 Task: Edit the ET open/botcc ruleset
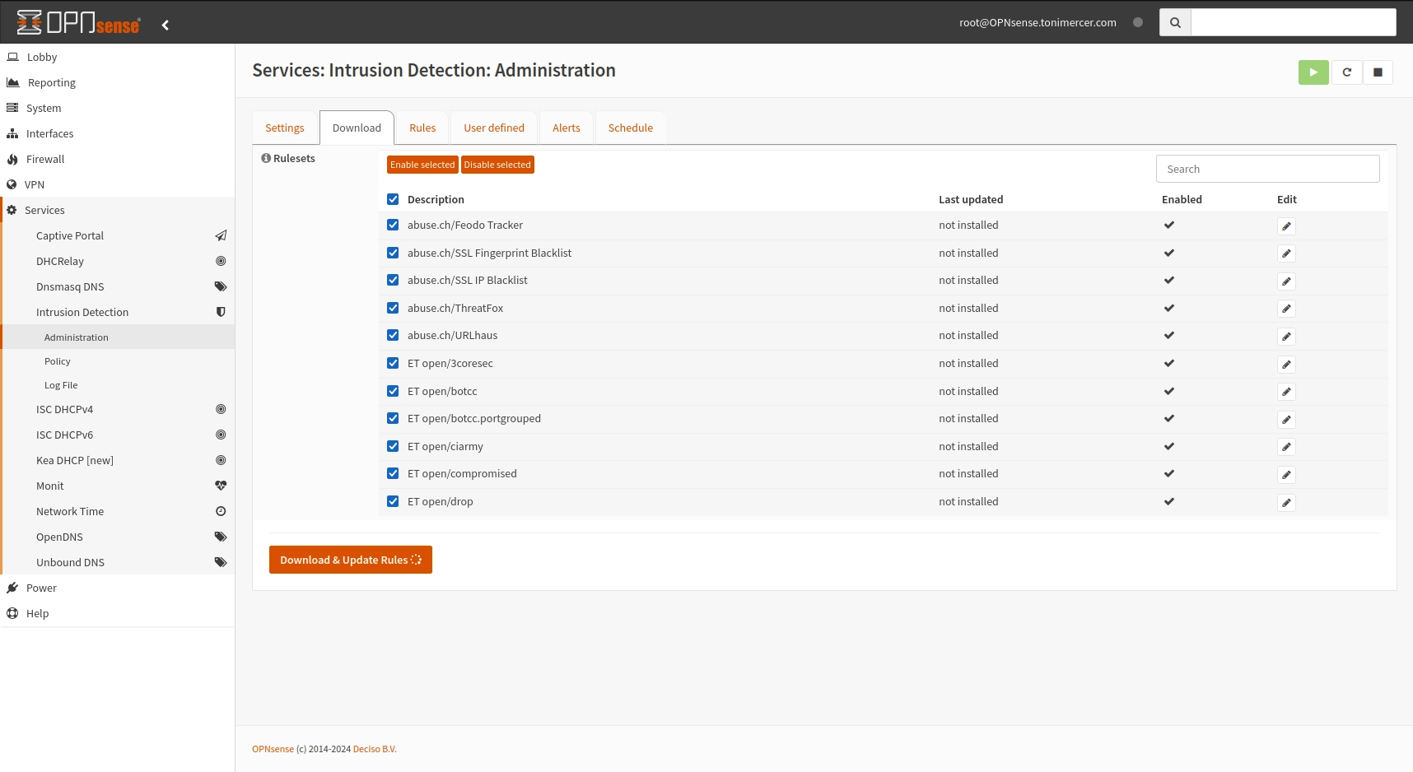click(x=1286, y=392)
